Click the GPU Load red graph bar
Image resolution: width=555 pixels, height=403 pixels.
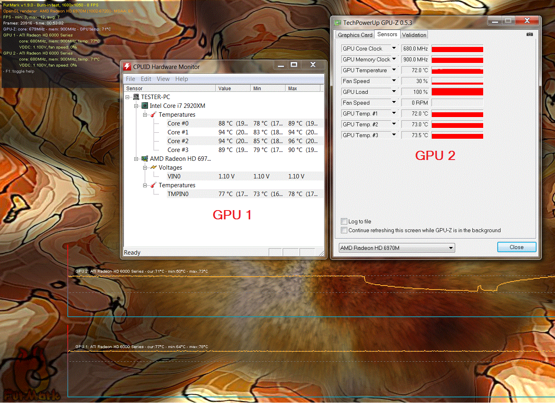[457, 92]
